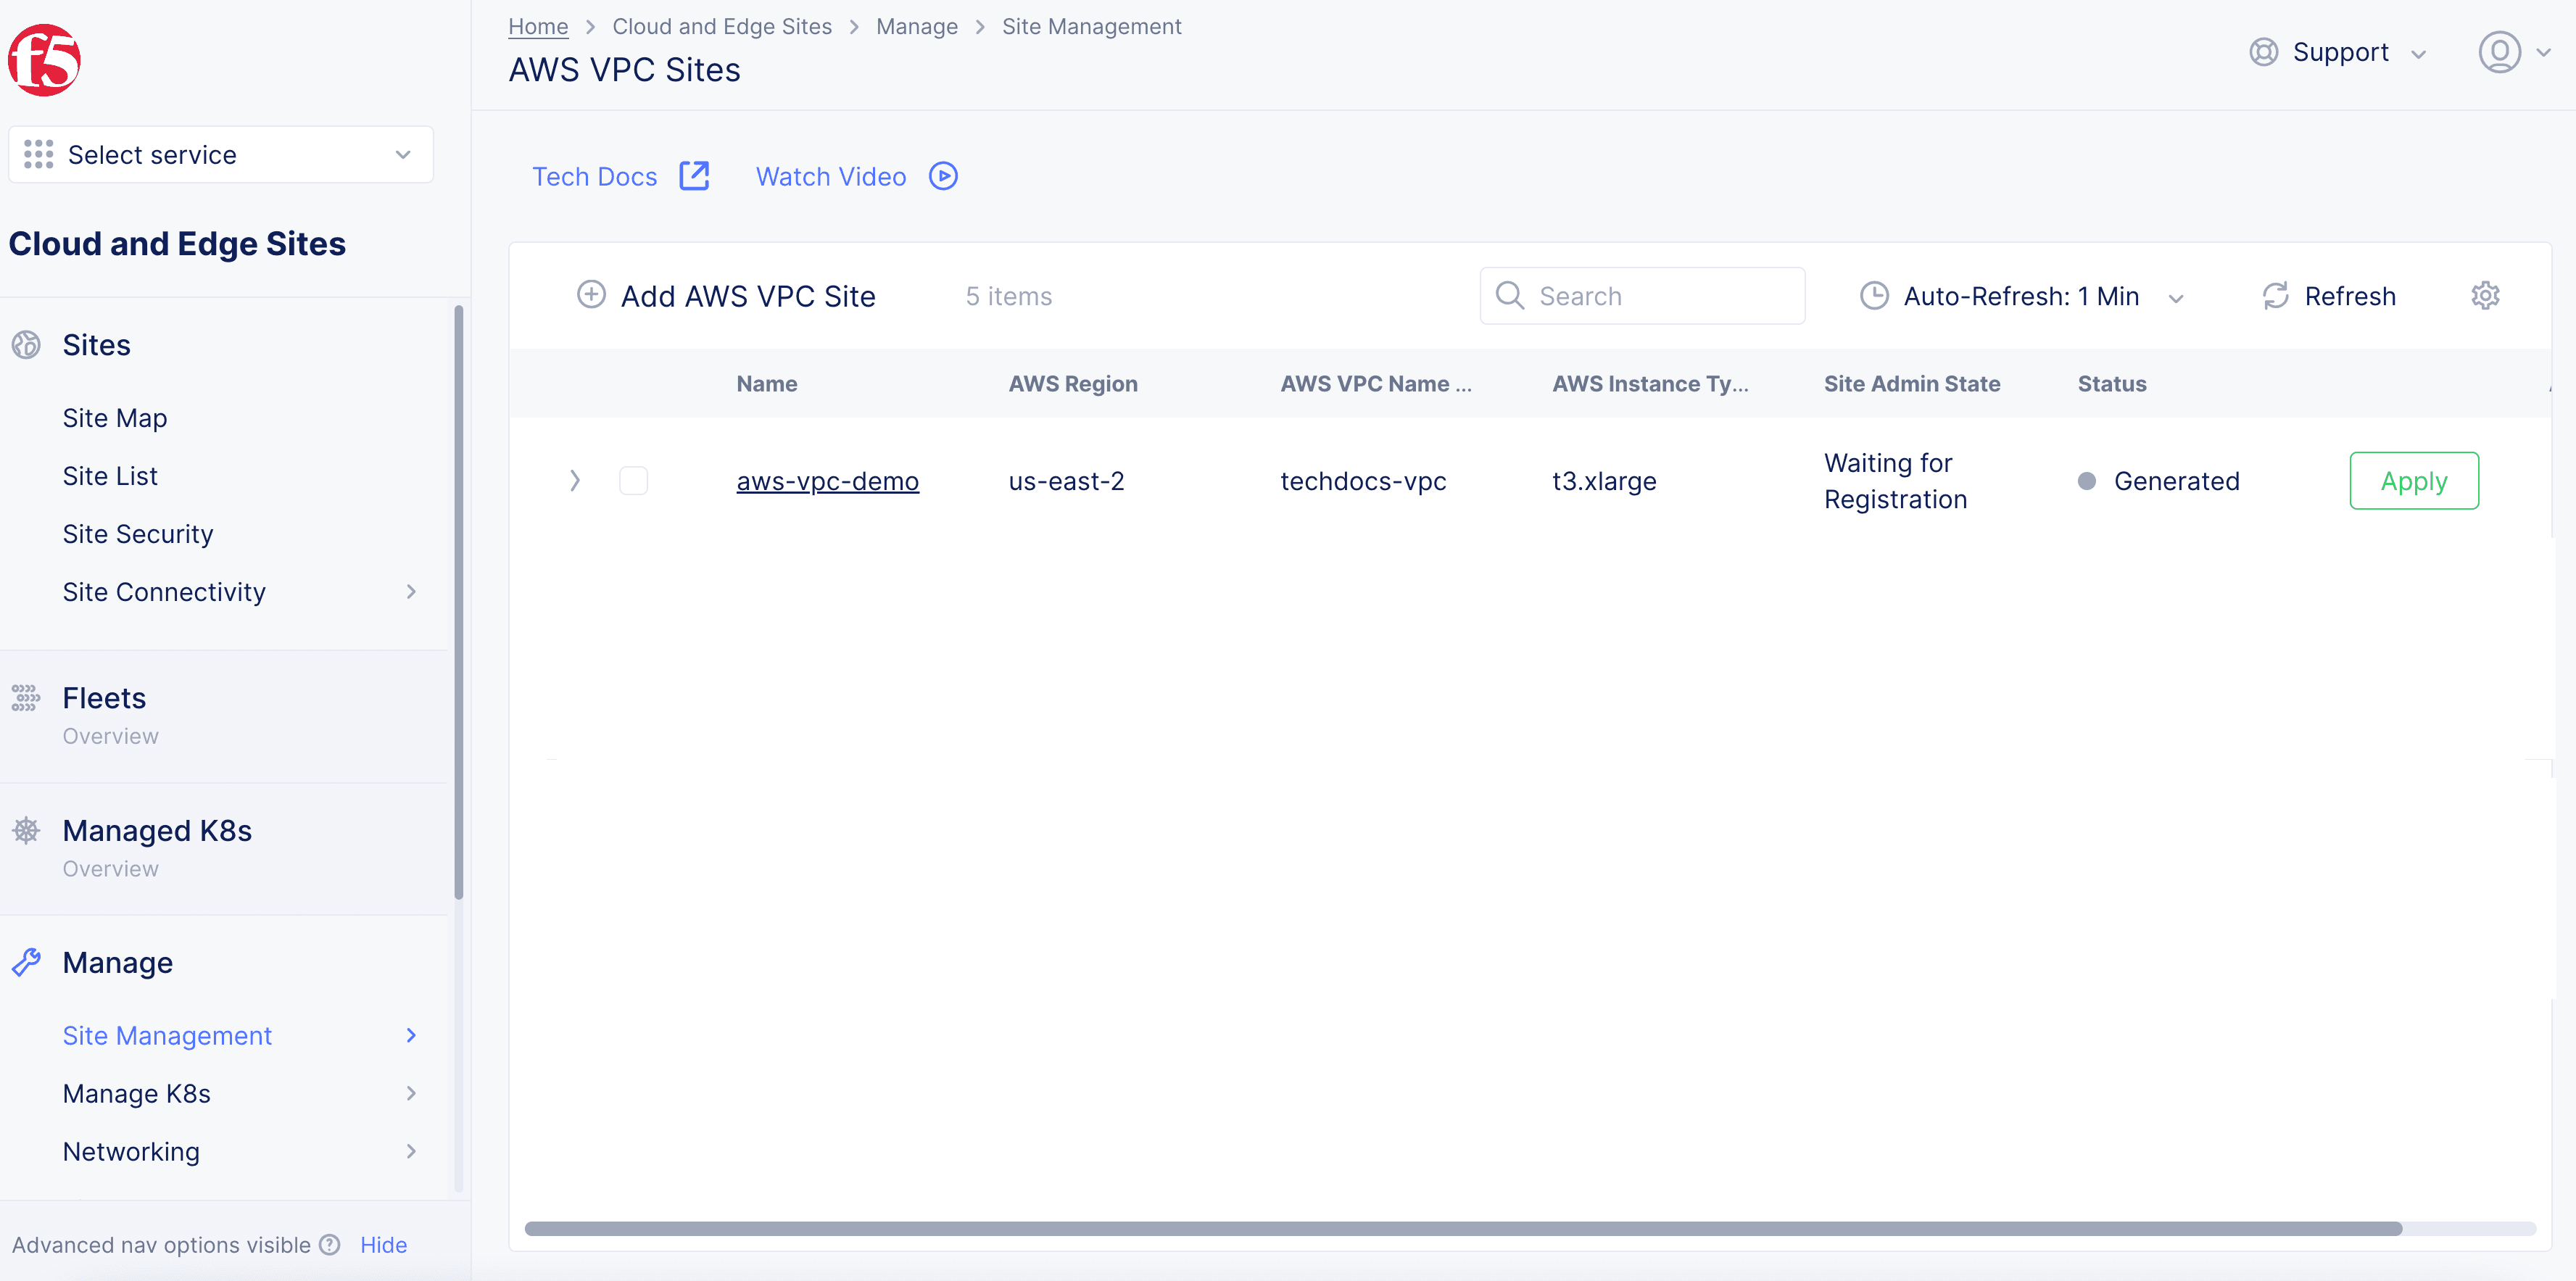Expand the aws-vpc-demo row chevron
Image resolution: width=2576 pixels, height=1281 pixels.
(576, 481)
